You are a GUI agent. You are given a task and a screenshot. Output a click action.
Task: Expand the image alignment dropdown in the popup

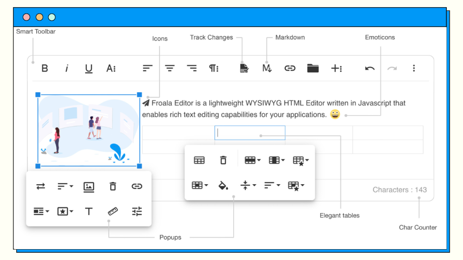point(65,186)
